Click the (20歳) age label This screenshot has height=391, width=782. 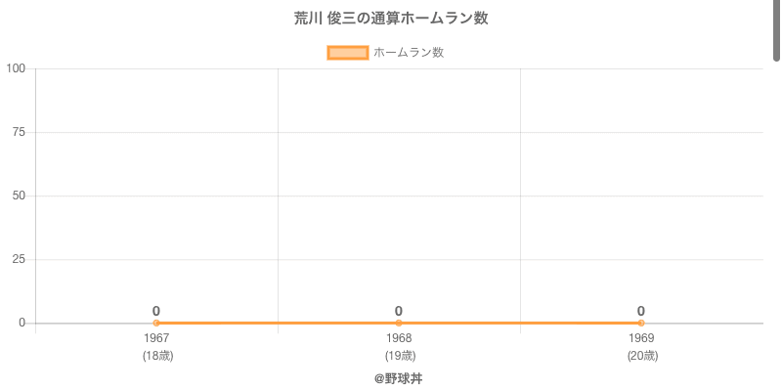[641, 356]
